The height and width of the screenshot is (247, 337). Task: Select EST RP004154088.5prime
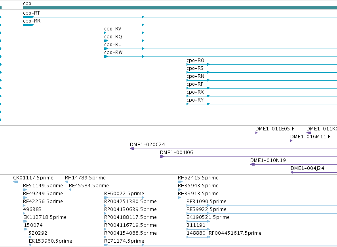pos(130,233)
